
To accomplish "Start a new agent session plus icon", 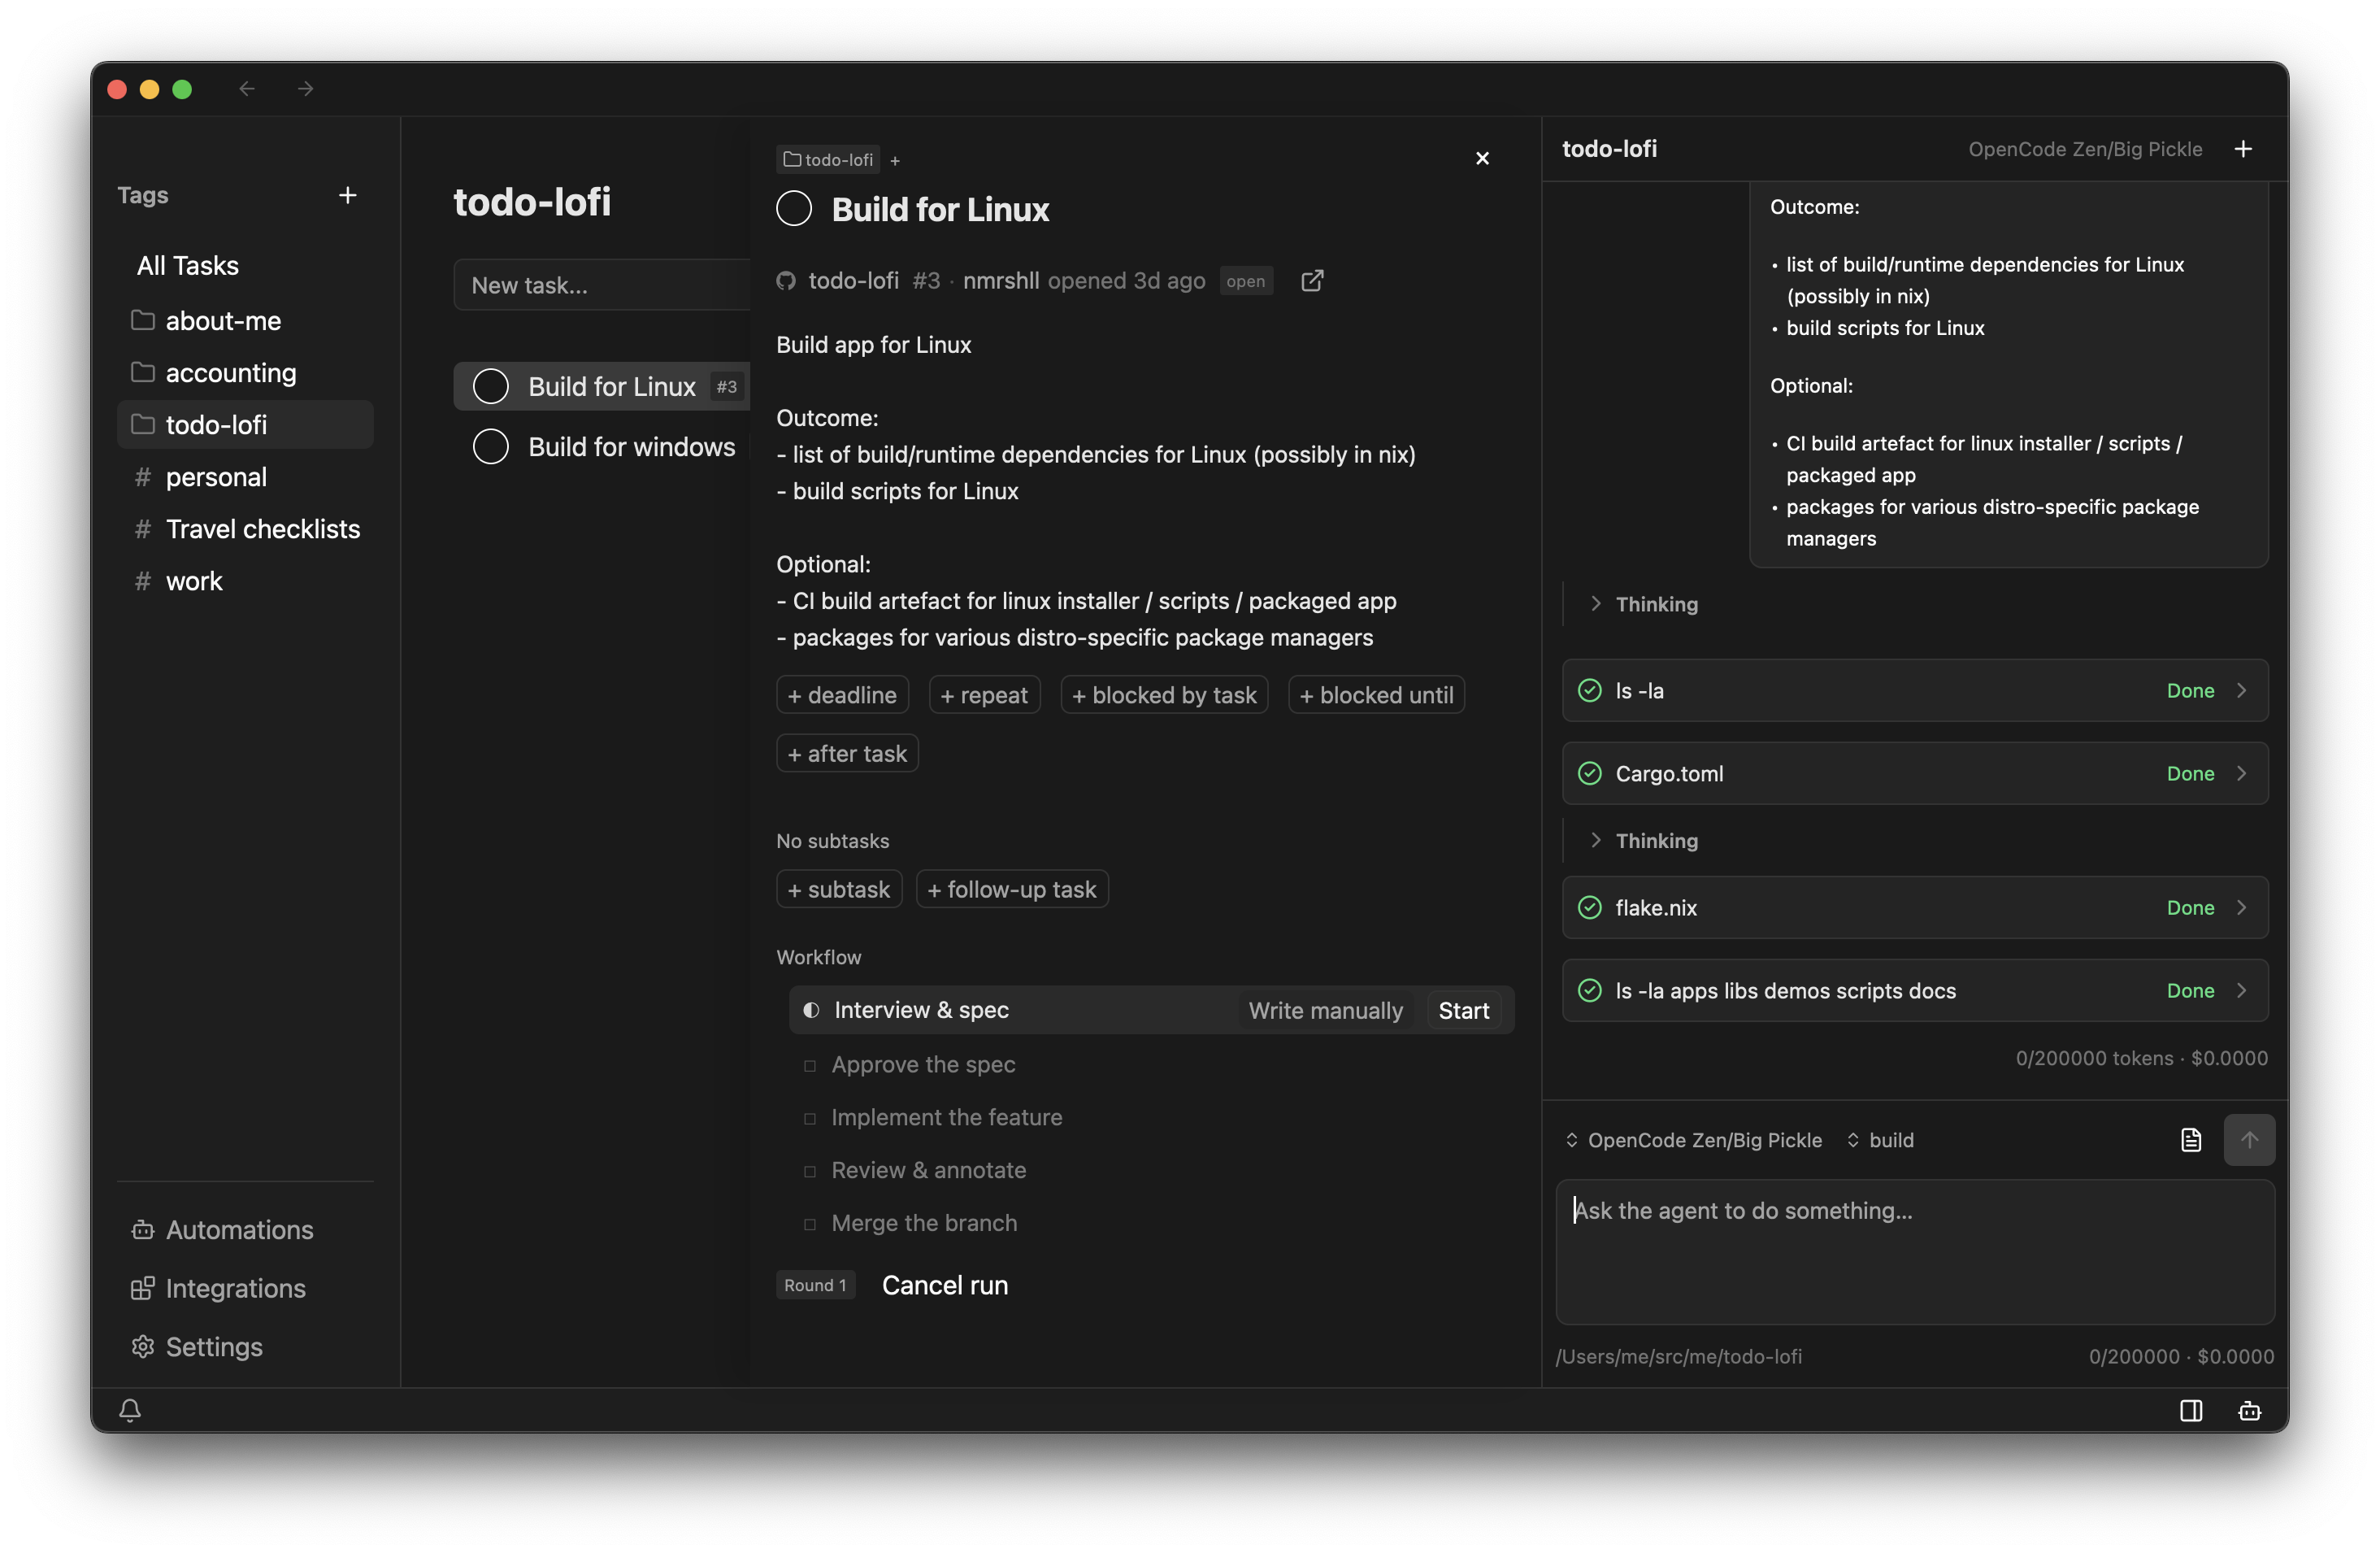I will (2243, 149).
